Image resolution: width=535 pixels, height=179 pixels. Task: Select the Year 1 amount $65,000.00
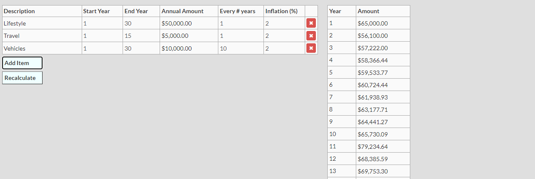coord(382,23)
